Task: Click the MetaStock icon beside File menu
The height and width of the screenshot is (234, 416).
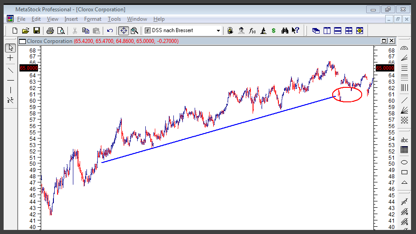Action: 10,19
